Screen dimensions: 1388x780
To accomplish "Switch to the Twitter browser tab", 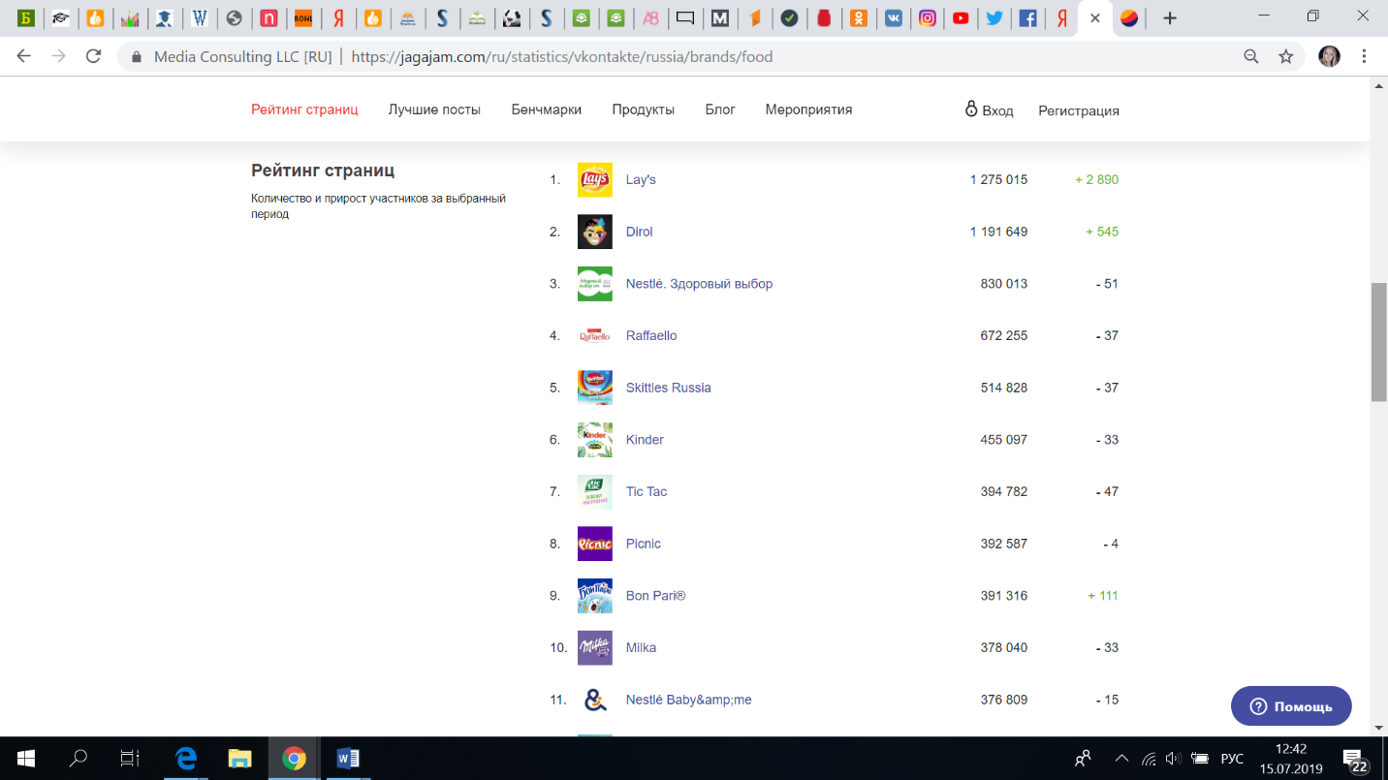I will point(994,17).
